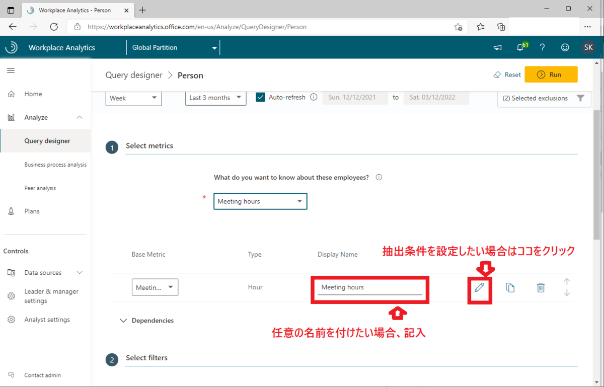Click the Workplace Analytics logo icon
The height and width of the screenshot is (387, 604).
tap(11, 47)
